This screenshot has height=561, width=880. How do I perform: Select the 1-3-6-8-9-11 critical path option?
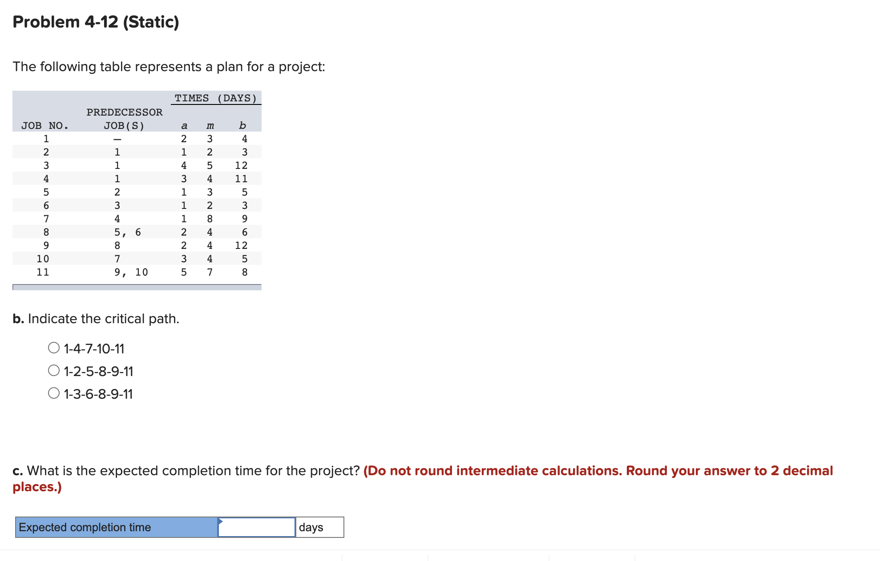click(53, 394)
